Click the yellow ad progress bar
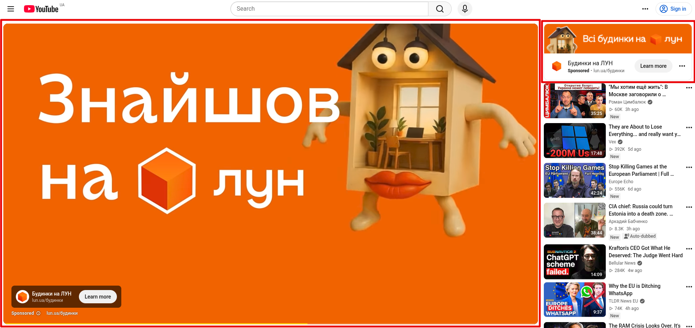Viewport: 695px width, 328px height. click(155, 324)
